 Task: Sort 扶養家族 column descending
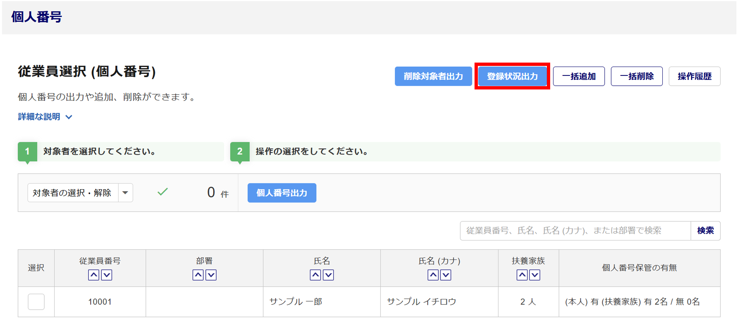(x=535, y=275)
